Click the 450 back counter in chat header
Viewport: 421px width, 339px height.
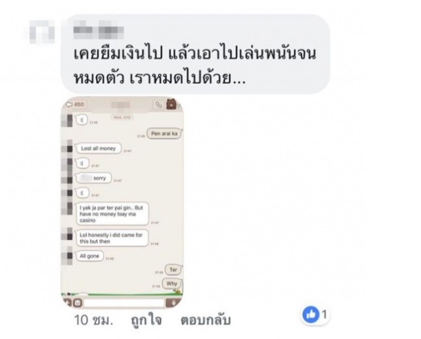pos(75,104)
